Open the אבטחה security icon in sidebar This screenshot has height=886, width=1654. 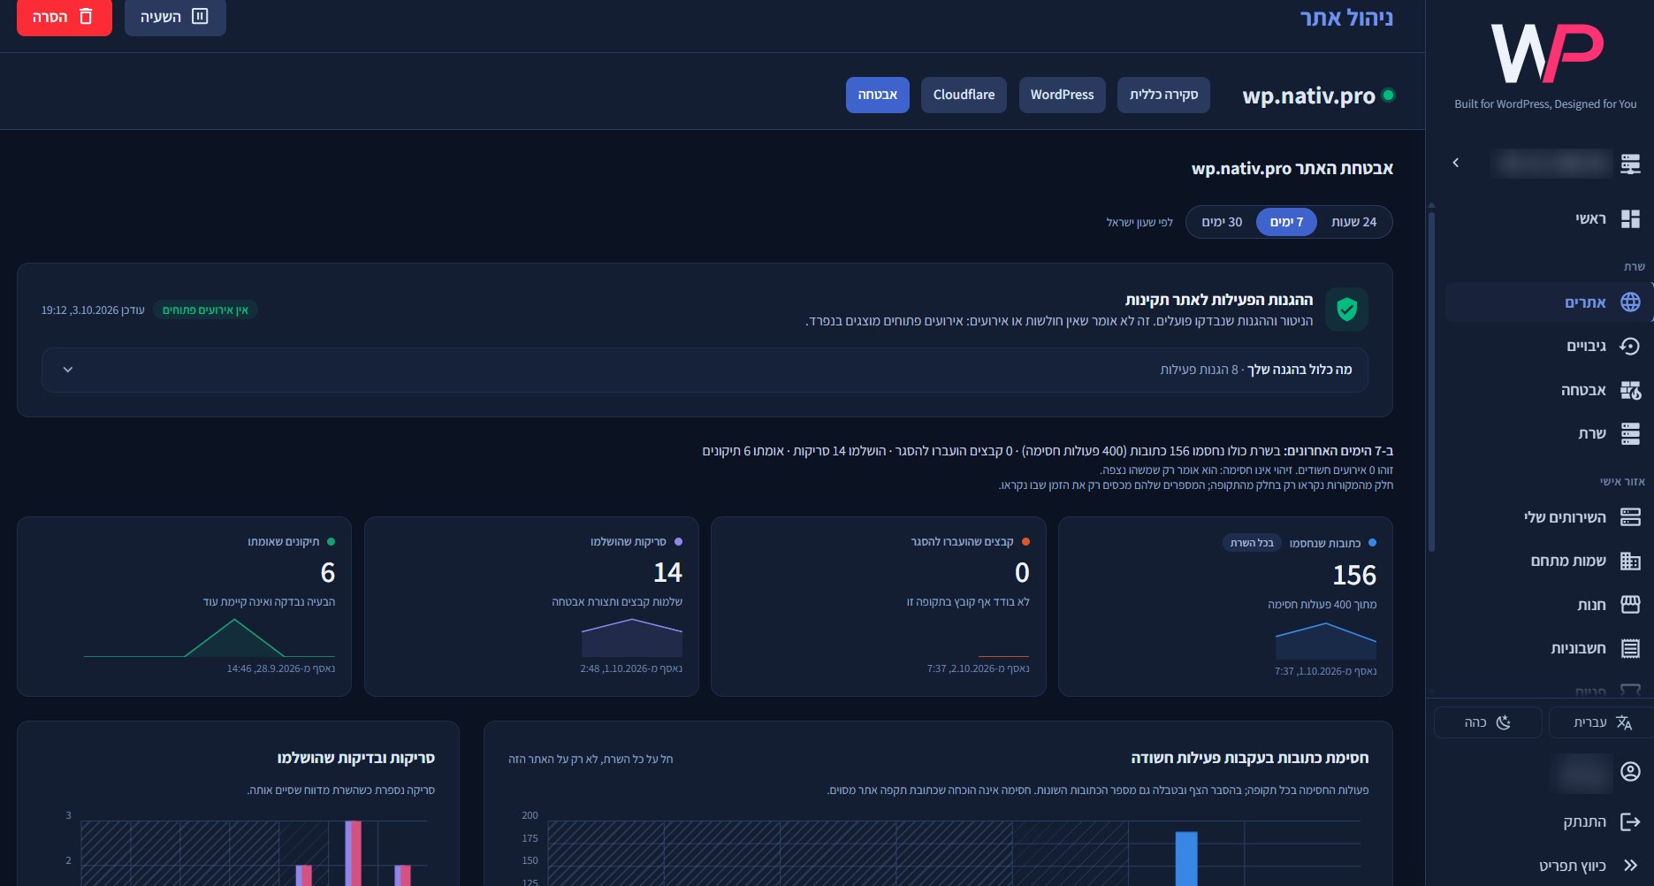coord(1630,390)
